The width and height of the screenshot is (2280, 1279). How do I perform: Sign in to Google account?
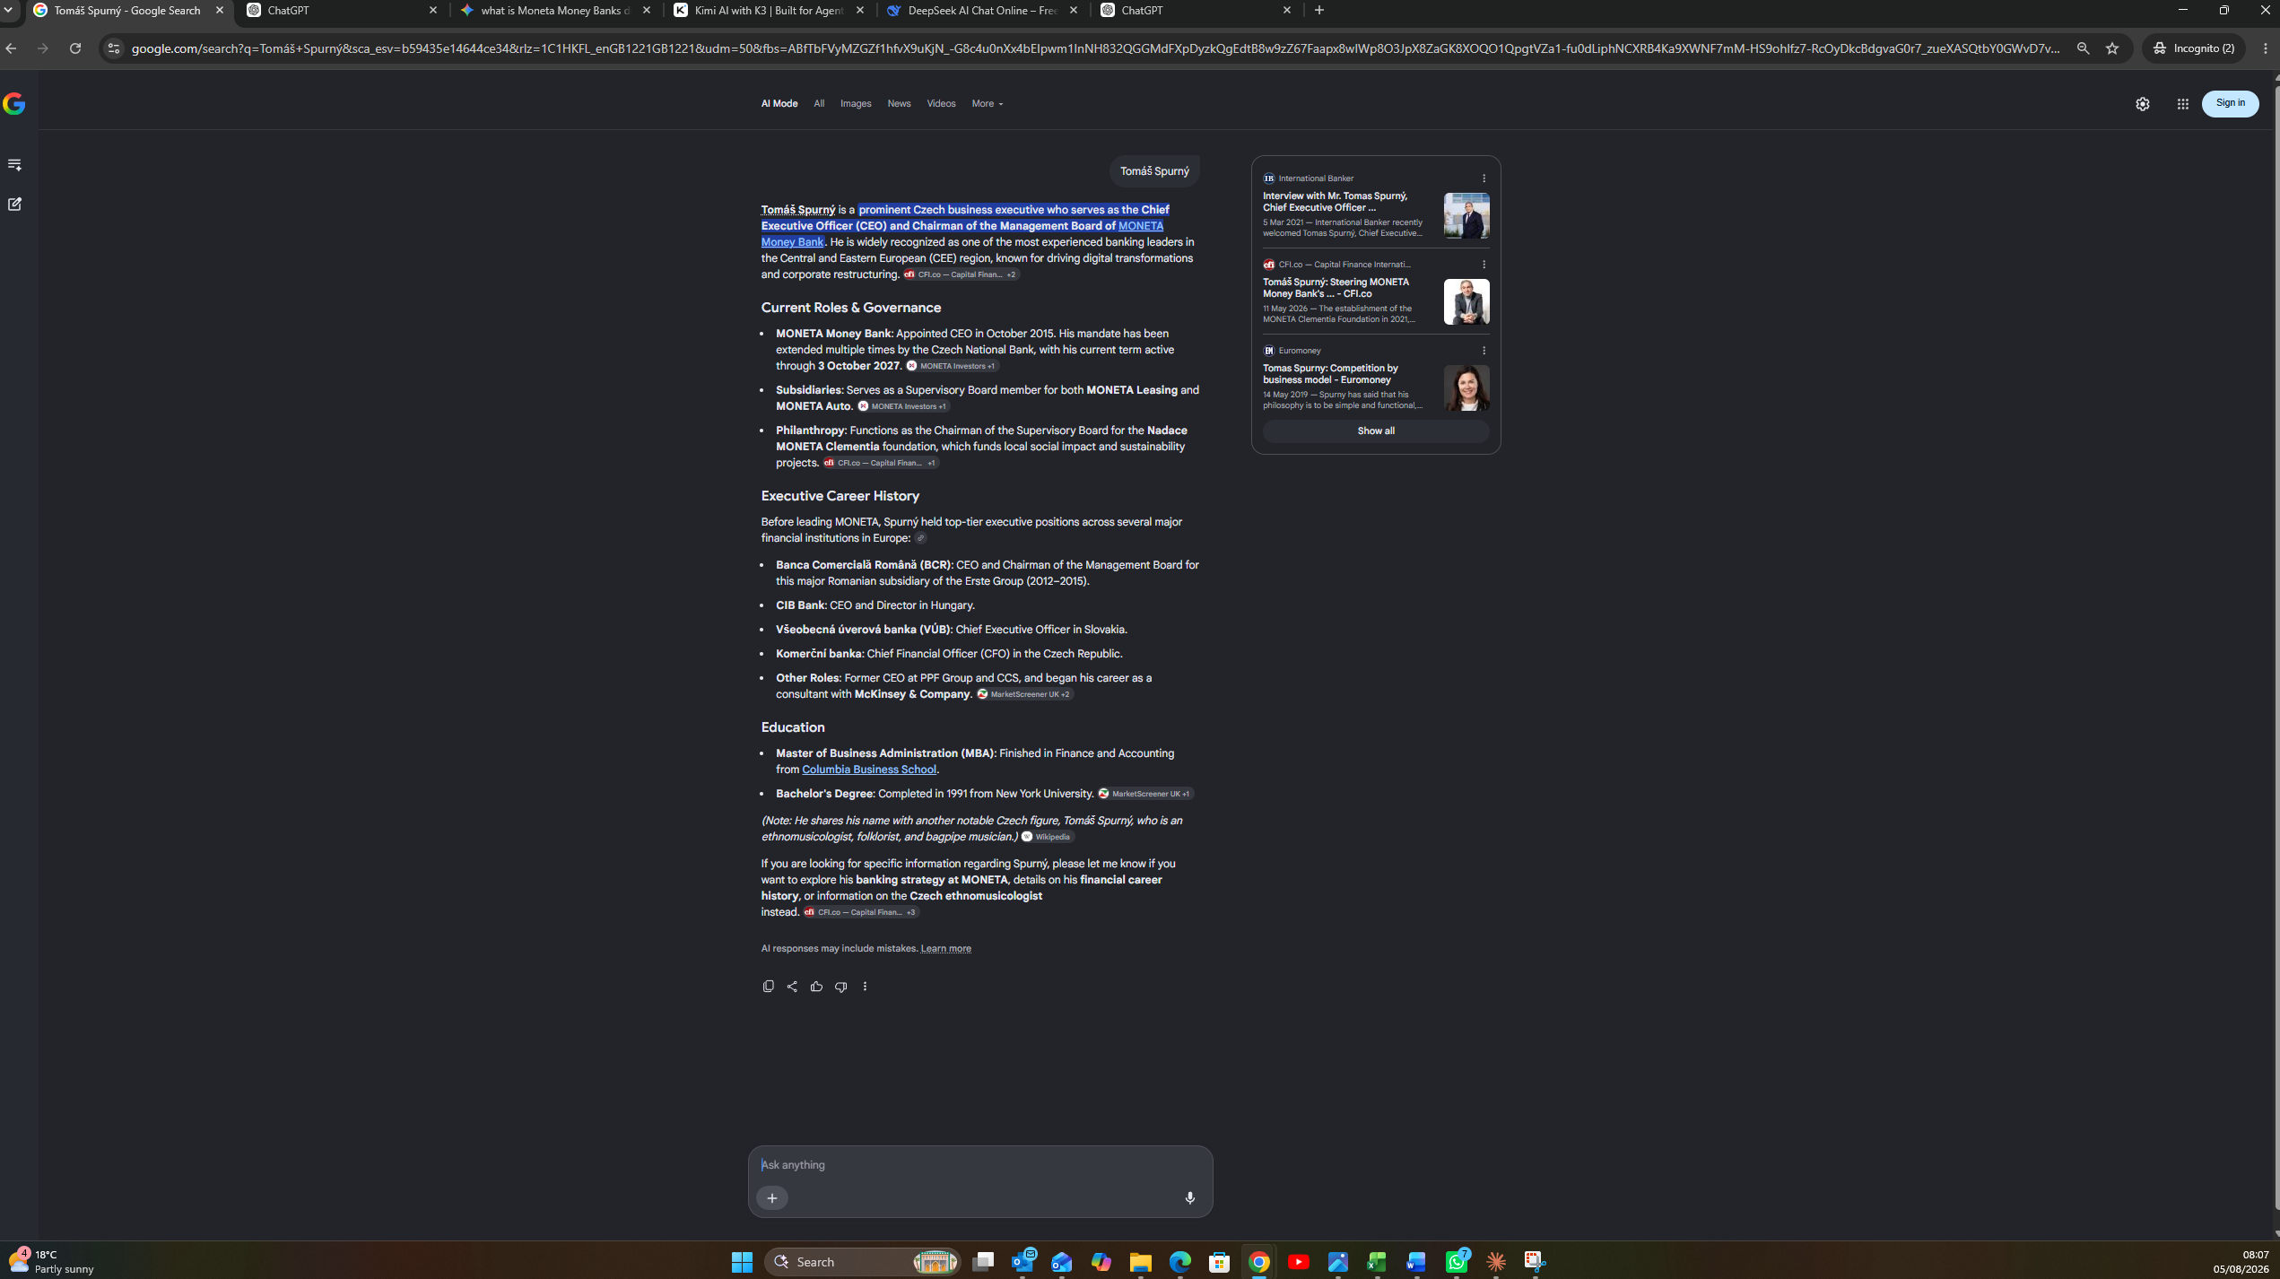[x=2230, y=103]
